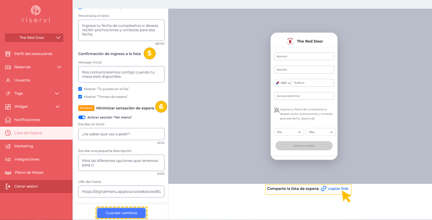
Task: Click Cerrar sesion to log out
Action: point(36,186)
